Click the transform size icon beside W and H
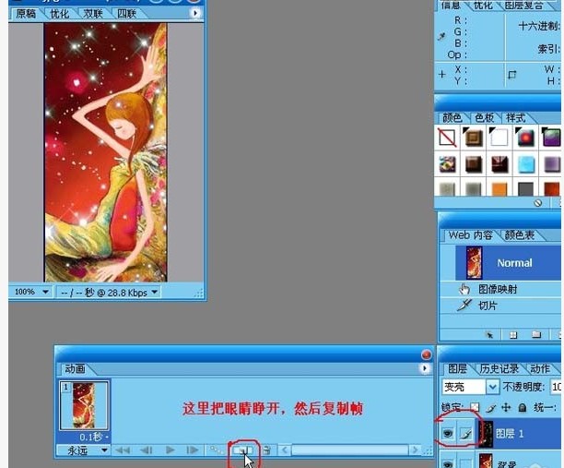Screen dimensions: 564x468 tap(511, 75)
